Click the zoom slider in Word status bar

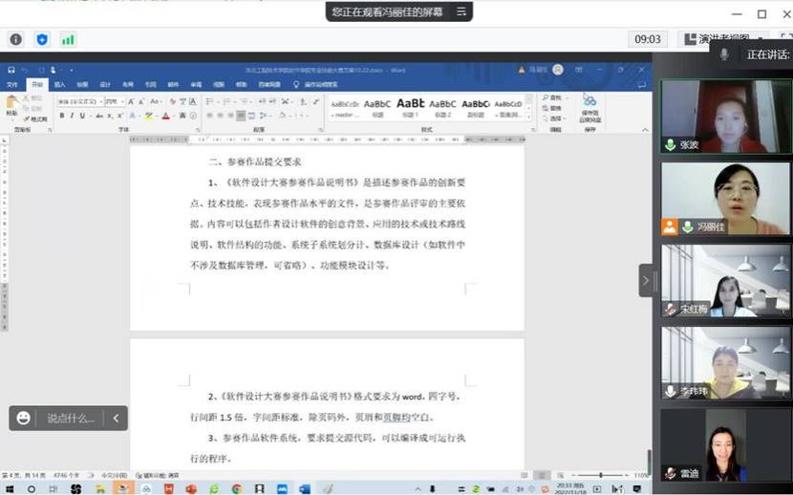[599, 475]
